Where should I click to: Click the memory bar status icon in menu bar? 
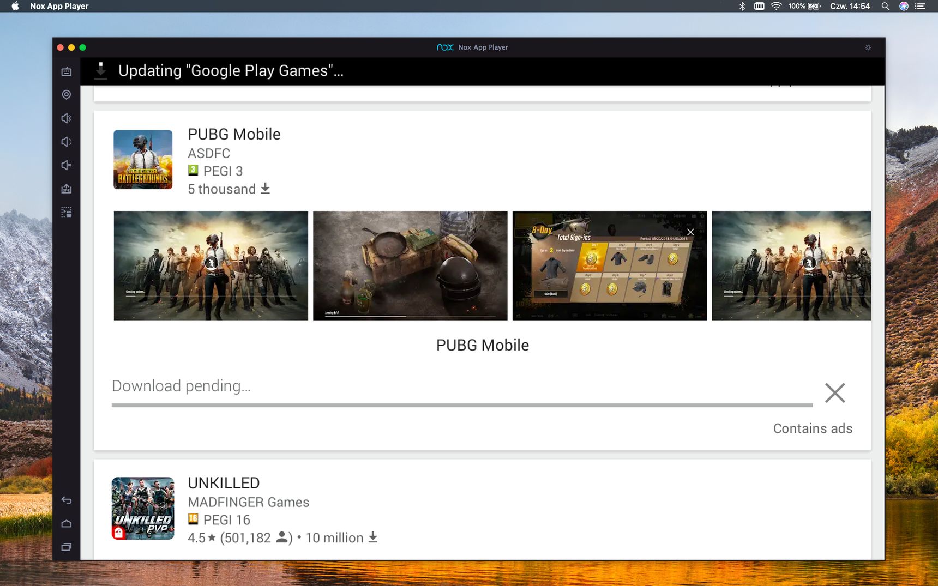[759, 6]
